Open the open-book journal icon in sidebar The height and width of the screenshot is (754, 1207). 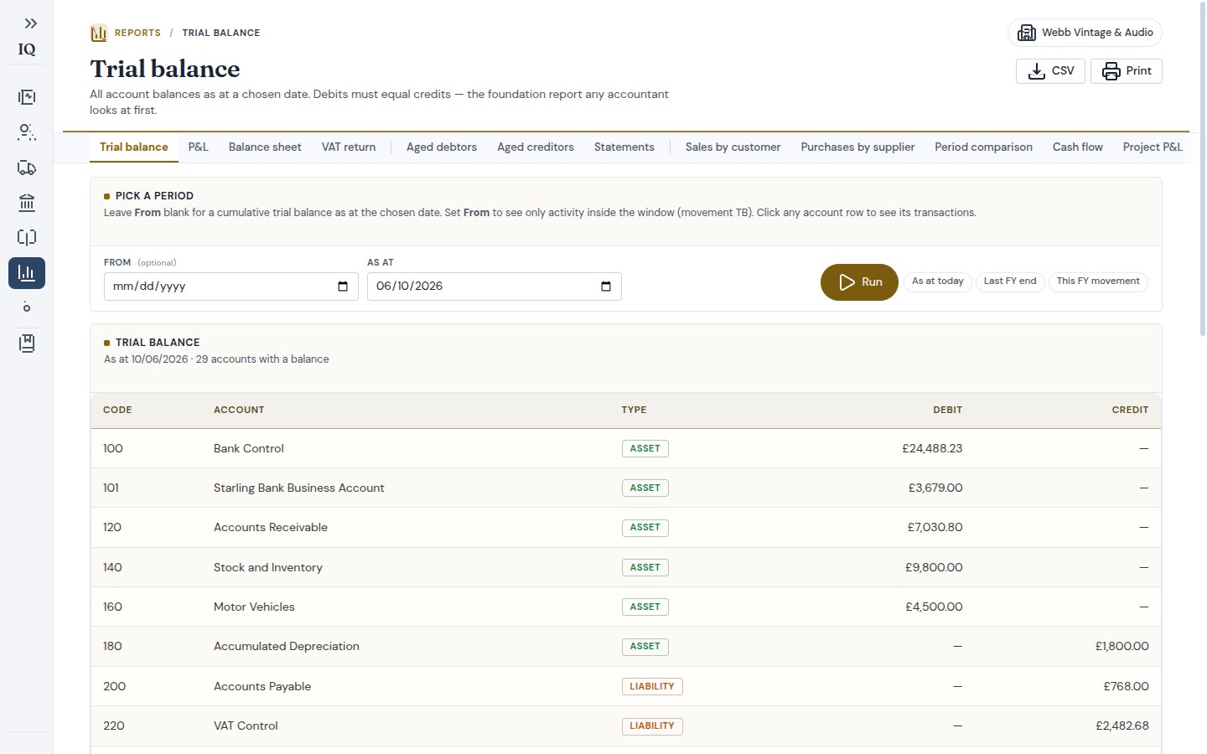27,238
